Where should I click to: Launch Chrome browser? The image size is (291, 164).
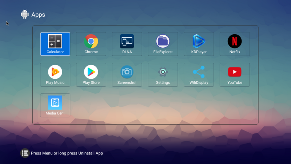point(91,44)
